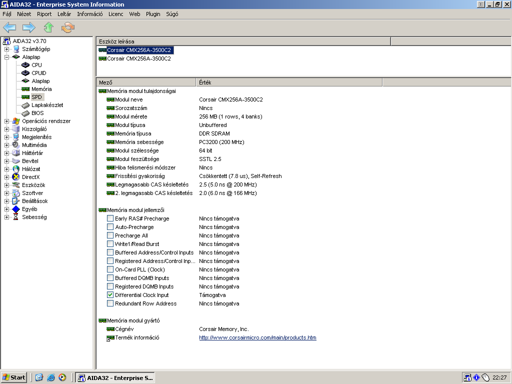Toggle the Buffered DQMB Inputs checkbox

[x=110, y=278]
